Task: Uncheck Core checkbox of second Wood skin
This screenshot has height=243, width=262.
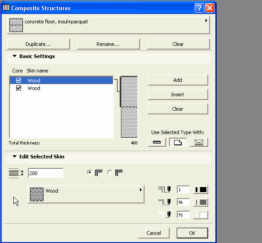Action: 18,88
